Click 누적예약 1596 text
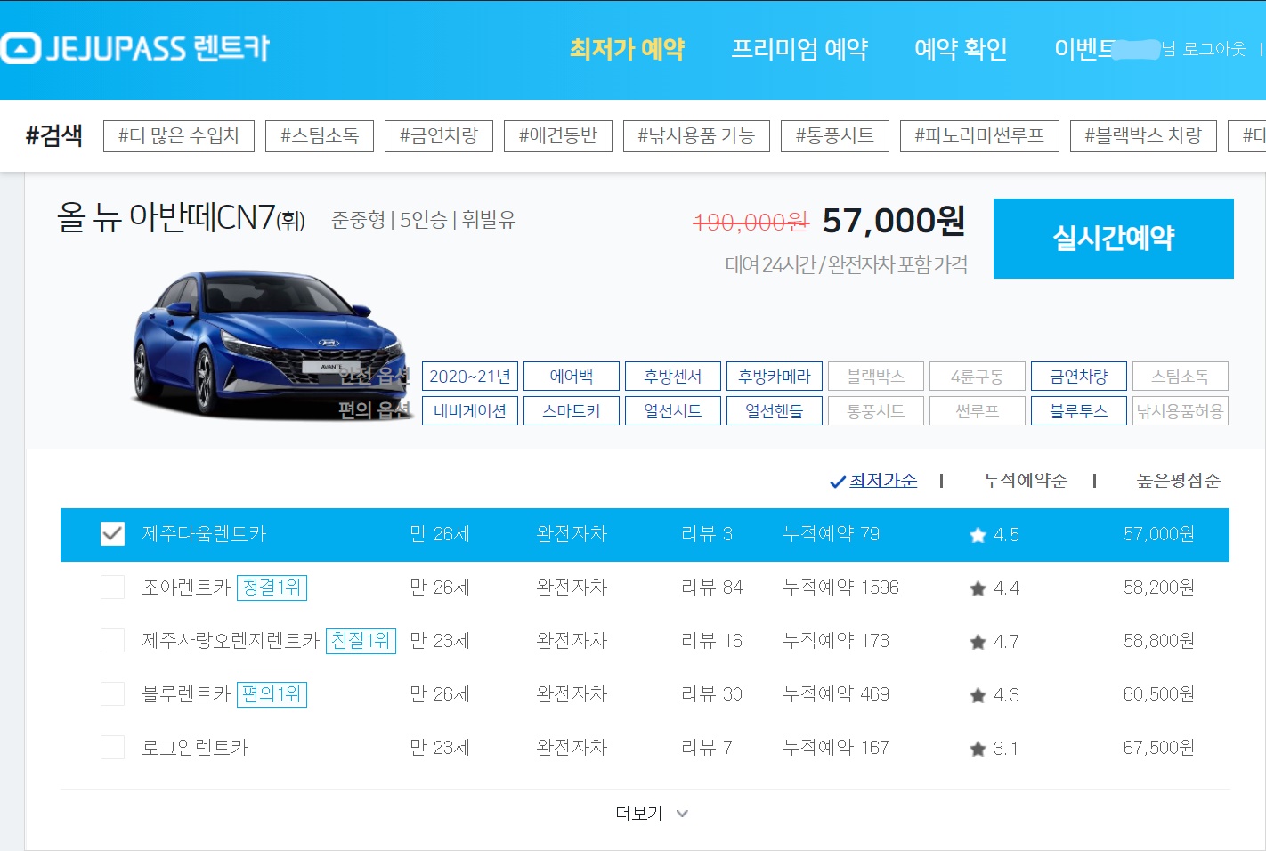This screenshot has width=1266, height=851. pos(840,588)
